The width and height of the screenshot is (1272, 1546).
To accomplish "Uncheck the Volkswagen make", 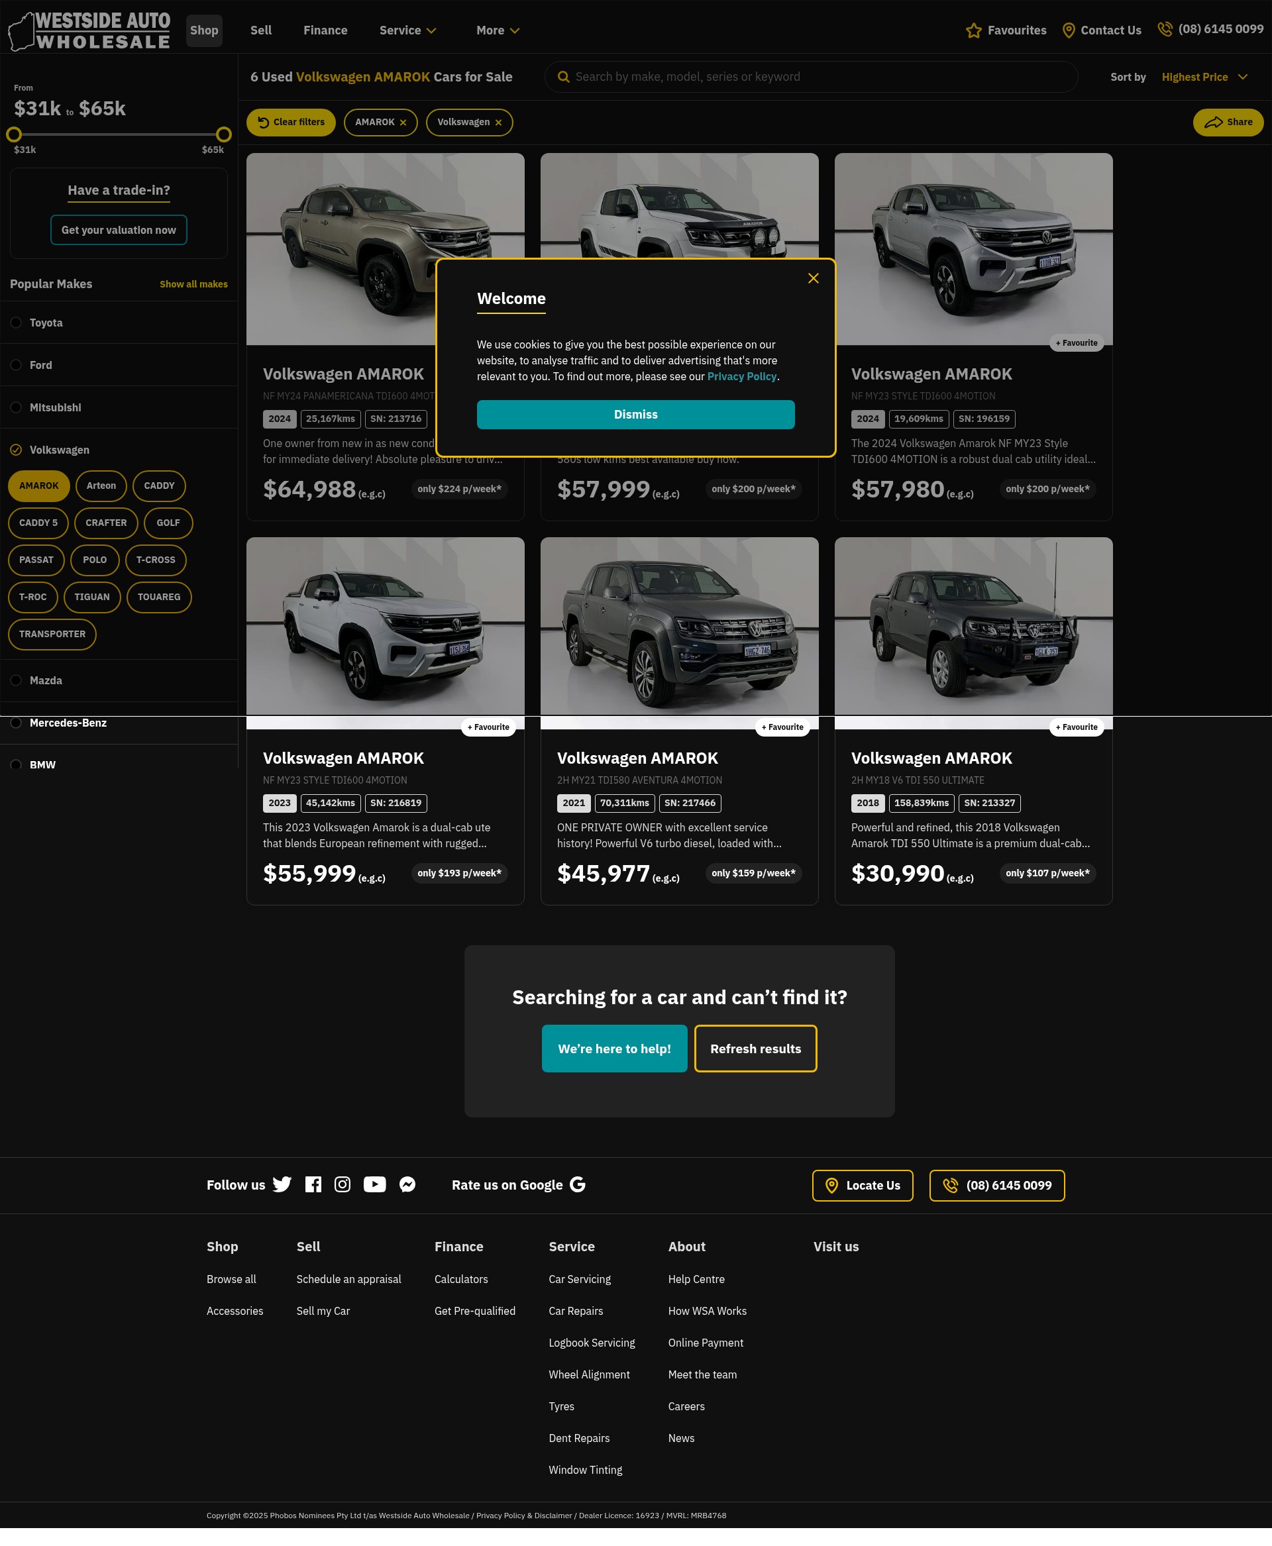I will pos(15,450).
